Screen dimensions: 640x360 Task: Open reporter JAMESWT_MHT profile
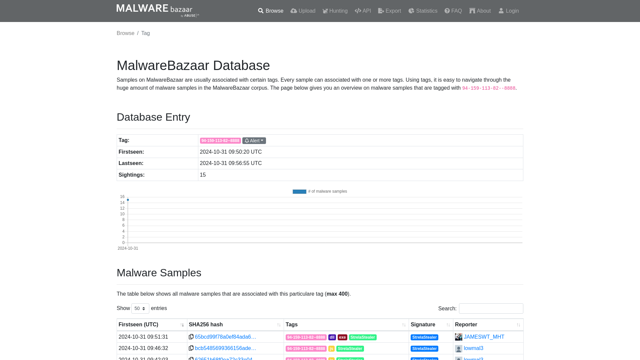(x=484, y=337)
